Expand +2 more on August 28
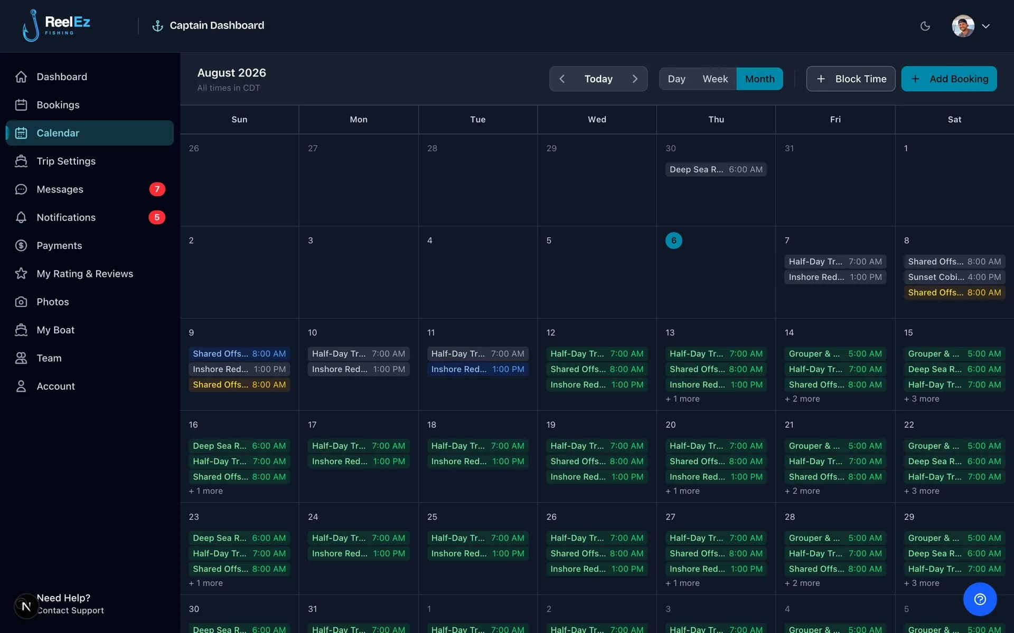This screenshot has height=633, width=1014. (x=802, y=583)
